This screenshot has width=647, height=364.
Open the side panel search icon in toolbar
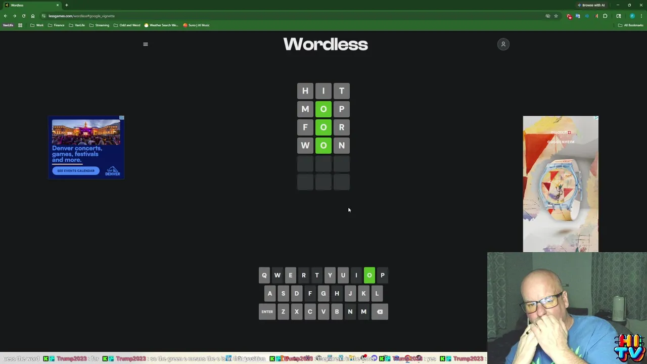(x=618, y=16)
